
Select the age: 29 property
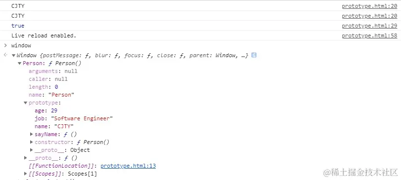click(x=46, y=110)
